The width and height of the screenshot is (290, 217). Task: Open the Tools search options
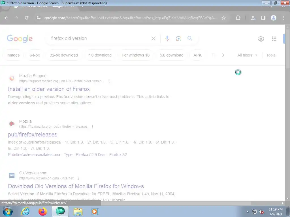click(x=271, y=55)
